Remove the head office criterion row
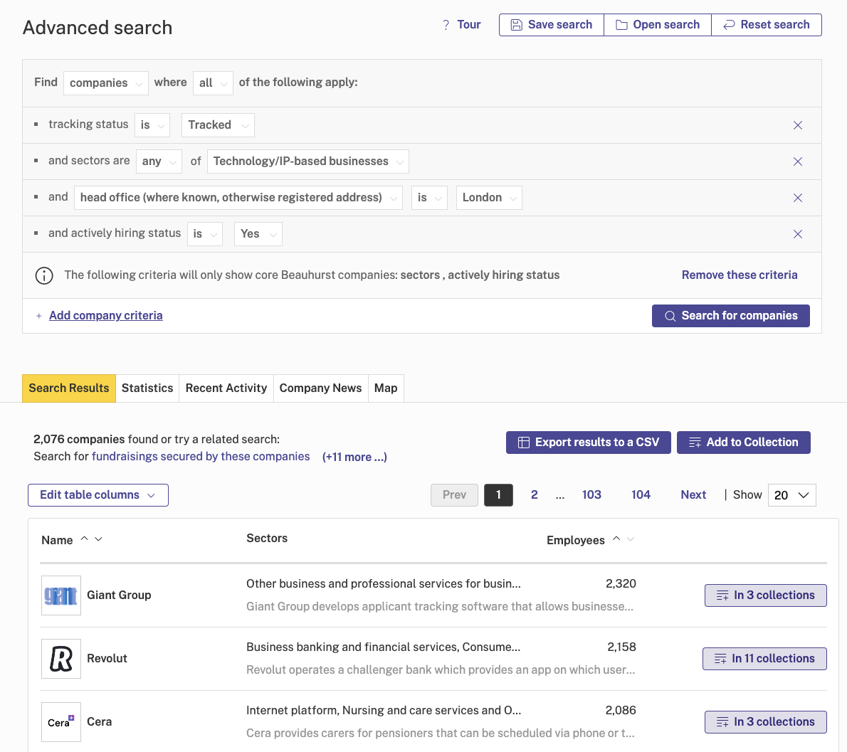Screen dimensions: 847x752 coord(797,198)
